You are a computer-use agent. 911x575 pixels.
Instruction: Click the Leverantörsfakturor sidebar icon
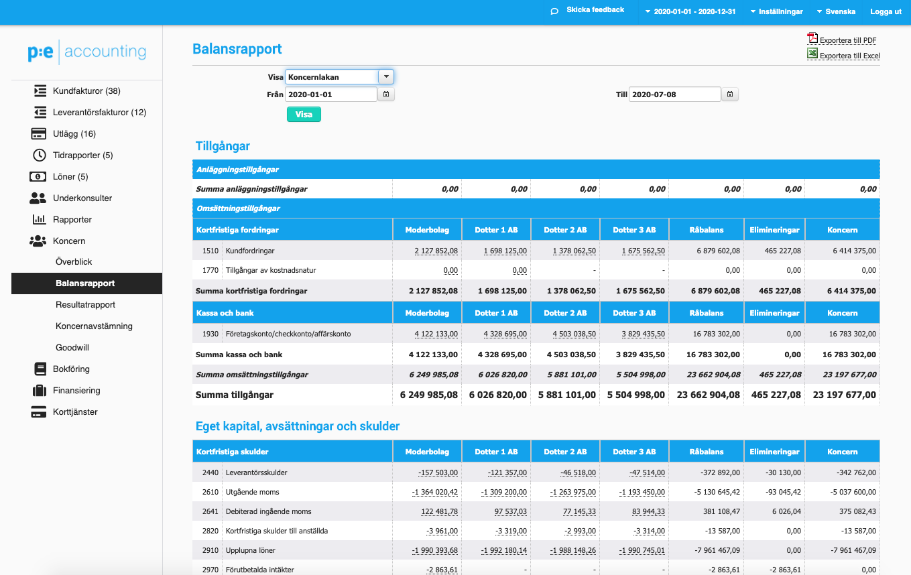pos(40,112)
